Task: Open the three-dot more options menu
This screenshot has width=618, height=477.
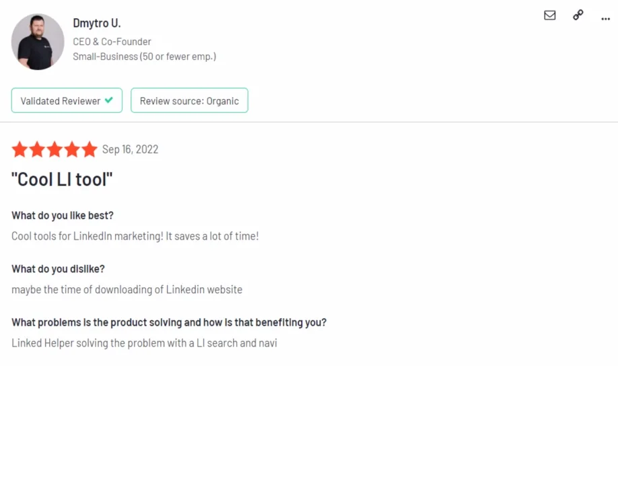Action: (605, 18)
